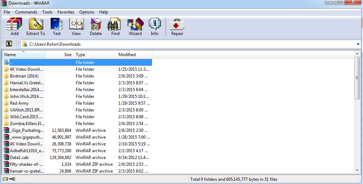Viewport: 363px width, 184px height.
Task: Open the Tools menu
Action: coord(47,12)
